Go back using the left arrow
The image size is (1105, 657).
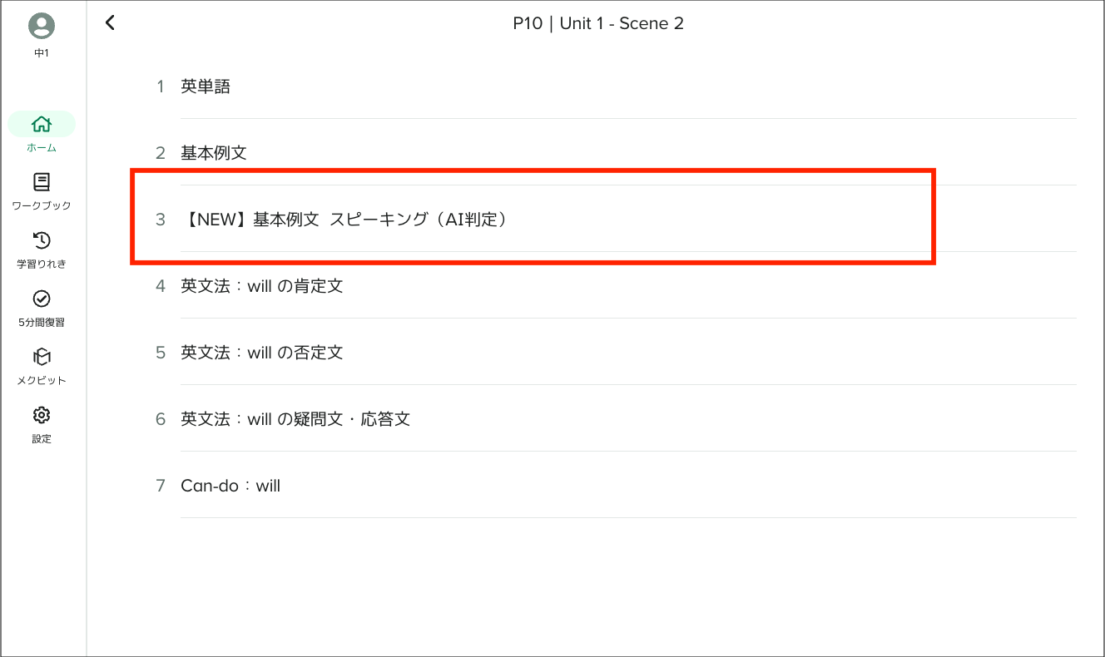pos(110,23)
